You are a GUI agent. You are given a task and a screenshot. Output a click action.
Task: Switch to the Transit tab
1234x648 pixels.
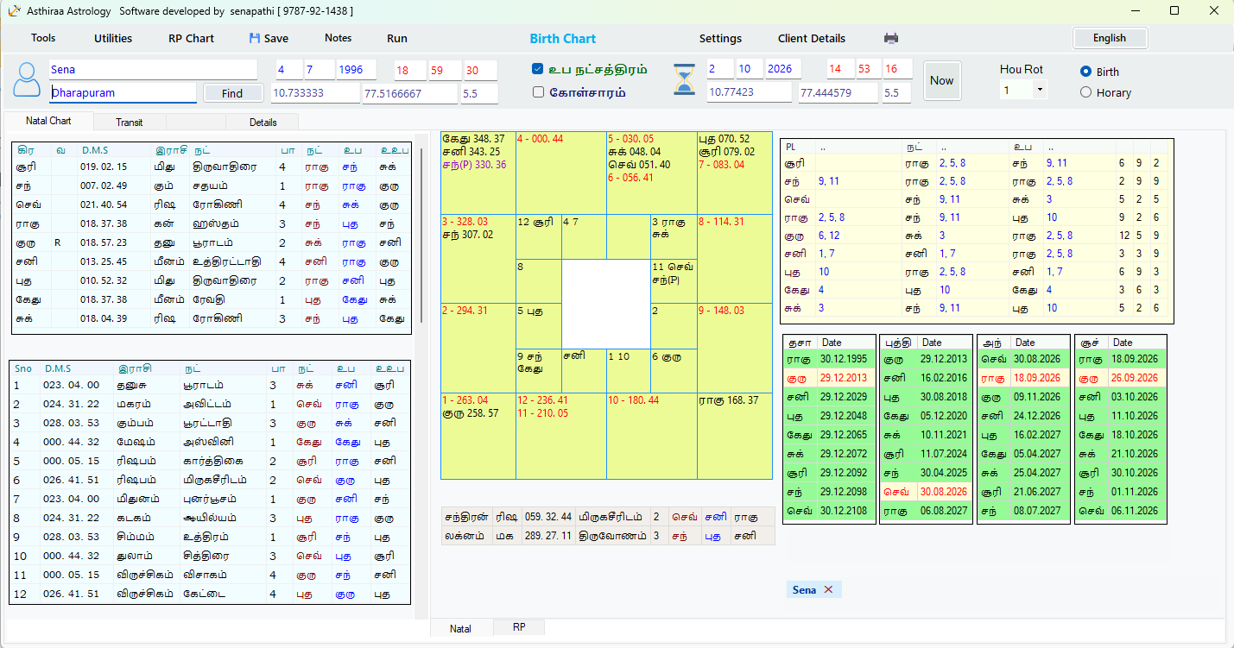pos(130,122)
